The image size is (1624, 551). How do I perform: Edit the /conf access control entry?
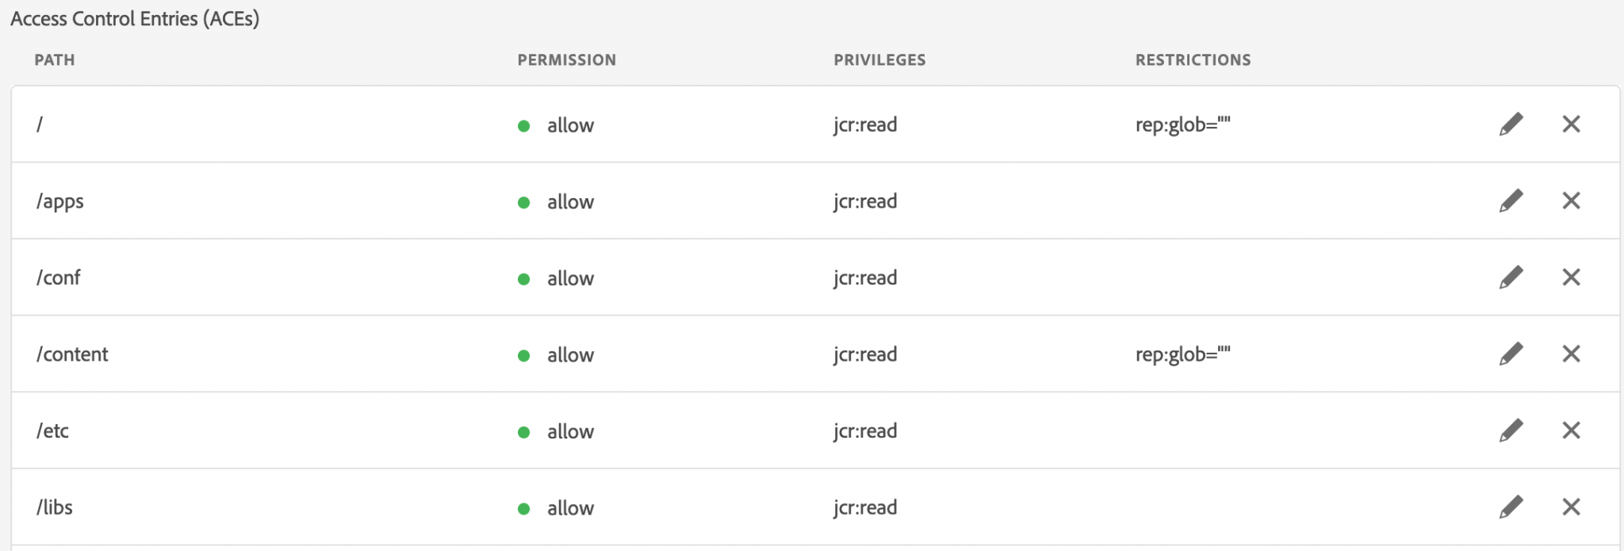coord(1511,277)
